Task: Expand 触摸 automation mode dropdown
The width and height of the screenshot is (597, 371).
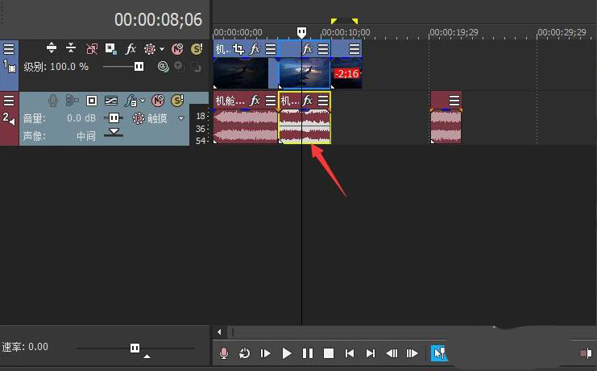Action: click(181, 118)
